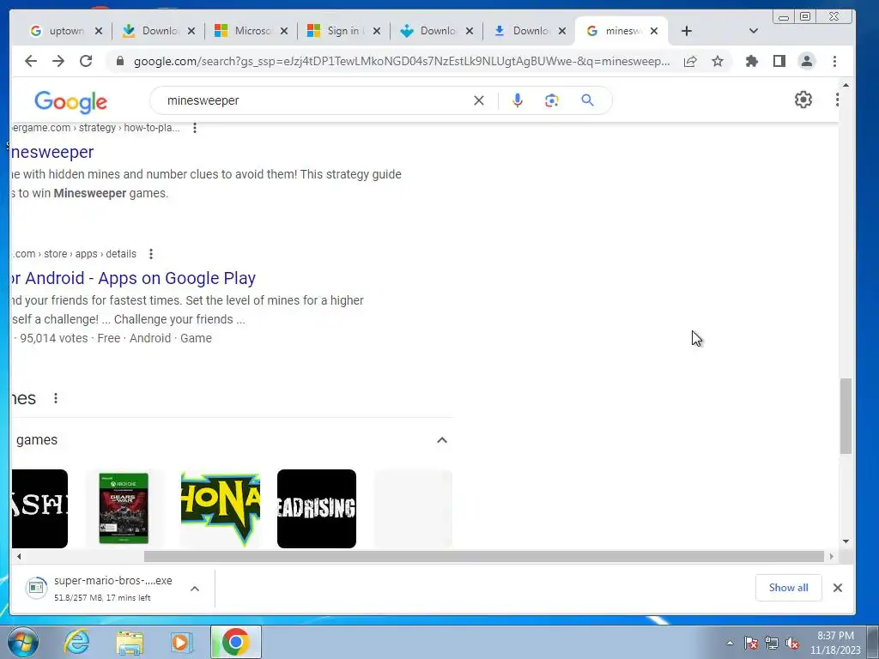Select the Chrome taskbar button
Screen dimensions: 879x659
(x=235, y=642)
